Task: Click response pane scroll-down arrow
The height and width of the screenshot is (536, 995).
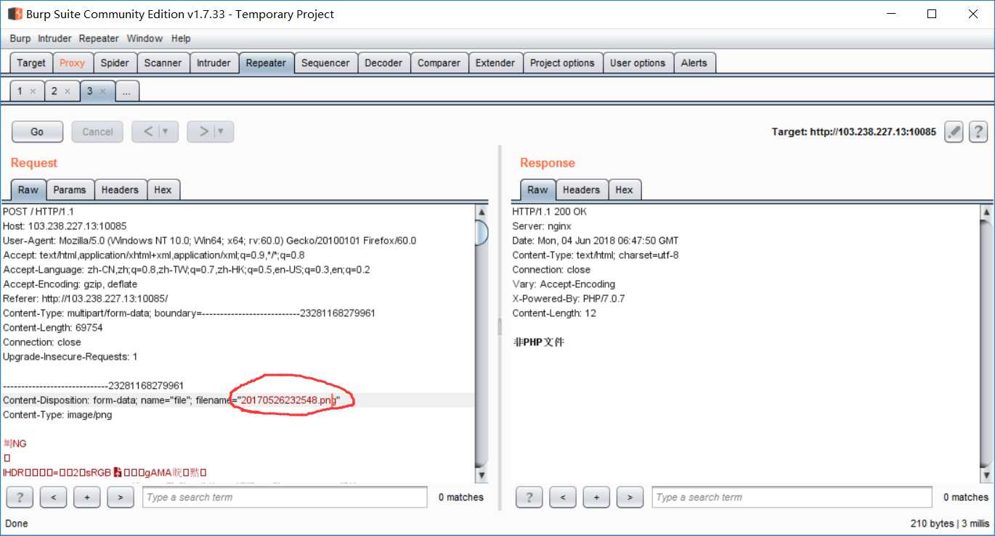Action: (986, 474)
